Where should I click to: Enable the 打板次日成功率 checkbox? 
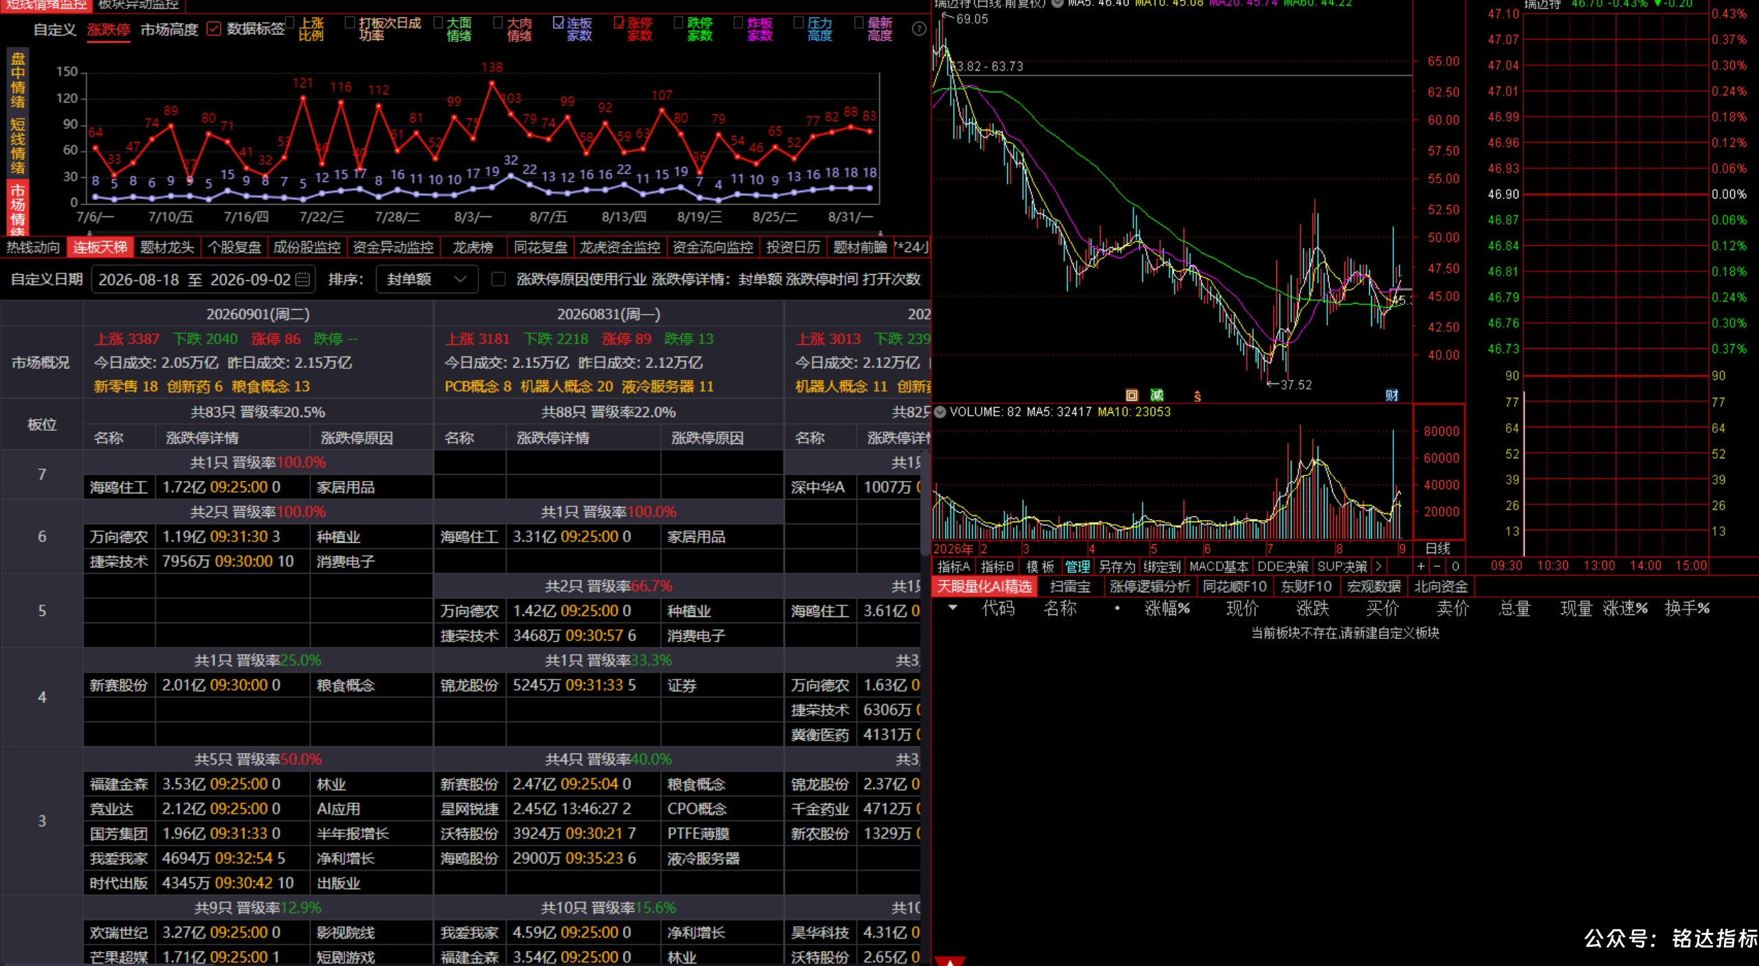tap(350, 23)
